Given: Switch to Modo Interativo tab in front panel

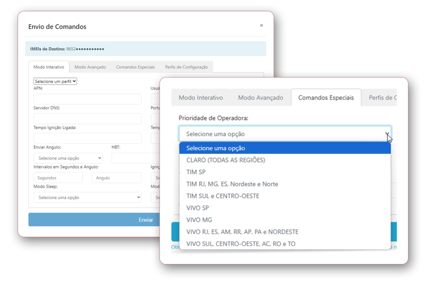Looking at the screenshot, I should pyautogui.click(x=201, y=98).
